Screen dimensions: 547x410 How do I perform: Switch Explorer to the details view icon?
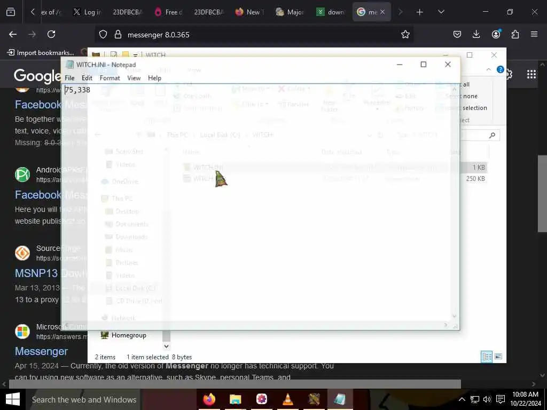click(487, 357)
